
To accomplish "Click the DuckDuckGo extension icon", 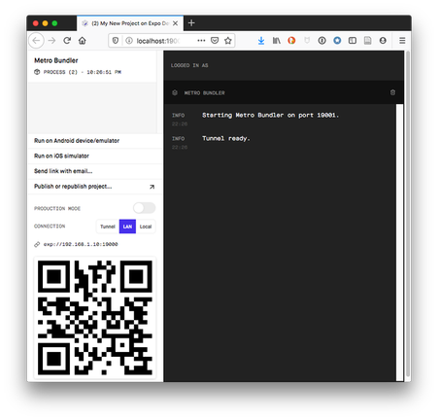I will 291,41.
